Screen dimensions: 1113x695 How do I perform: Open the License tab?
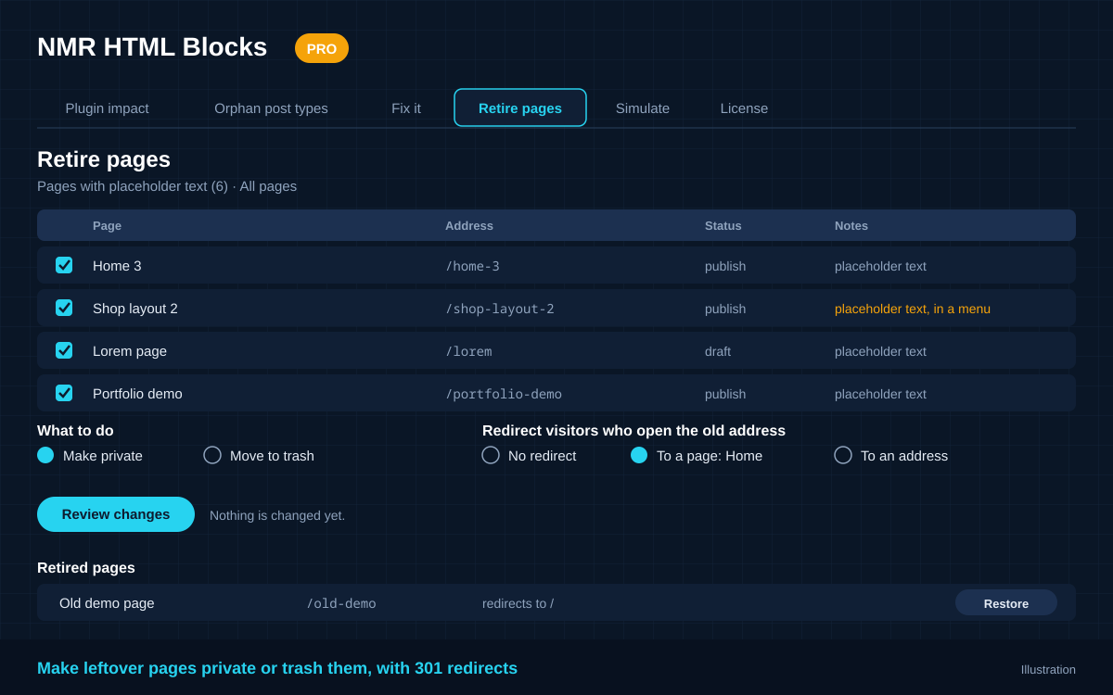[744, 108]
